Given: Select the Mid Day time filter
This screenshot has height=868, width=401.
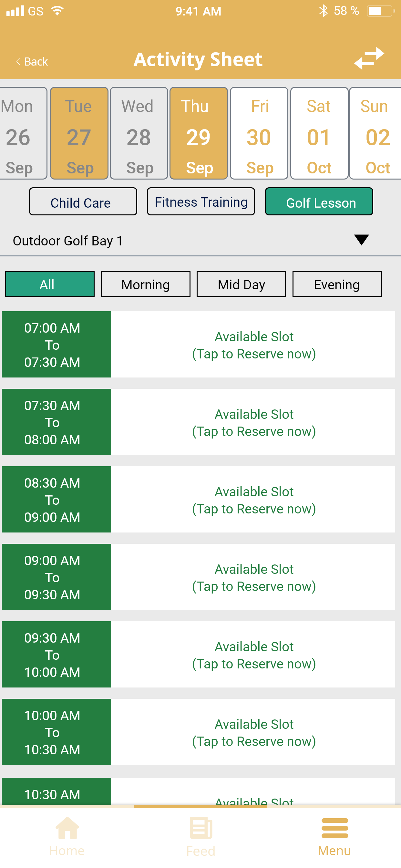Looking at the screenshot, I should click(x=241, y=284).
